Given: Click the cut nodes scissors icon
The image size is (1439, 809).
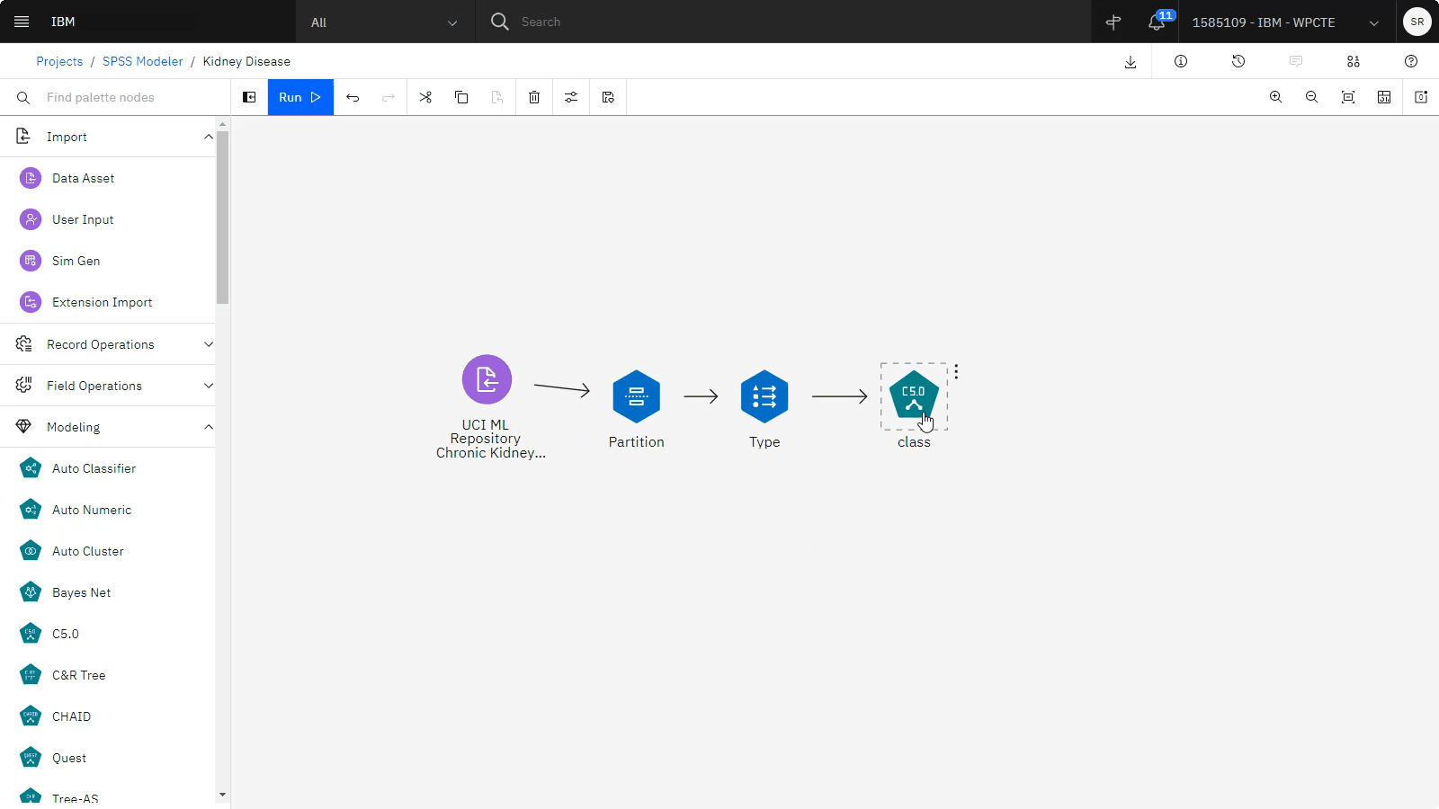Looking at the screenshot, I should pos(425,97).
